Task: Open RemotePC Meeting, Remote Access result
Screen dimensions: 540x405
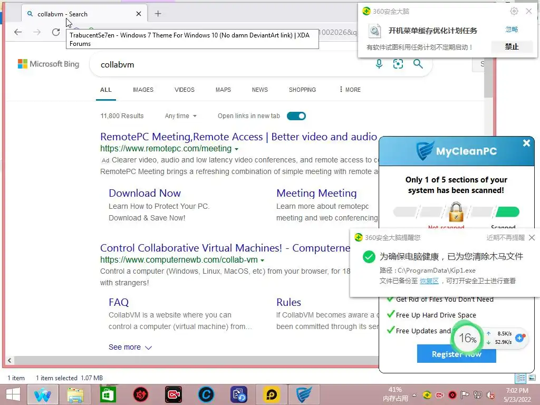Action: pos(238,137)
